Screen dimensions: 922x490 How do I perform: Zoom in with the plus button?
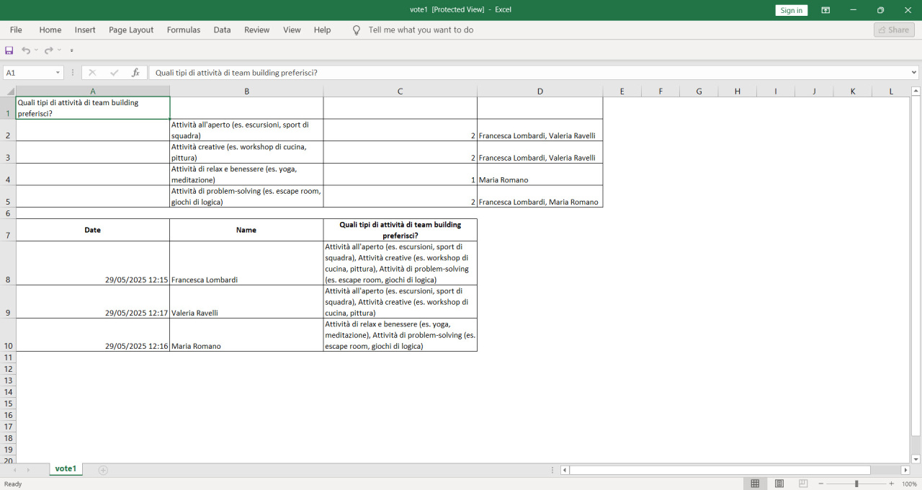(x=892, y=484)
